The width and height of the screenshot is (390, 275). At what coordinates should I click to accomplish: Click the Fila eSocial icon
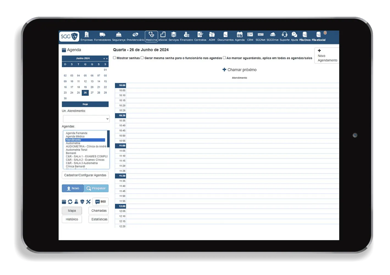(x=319, y=36)
